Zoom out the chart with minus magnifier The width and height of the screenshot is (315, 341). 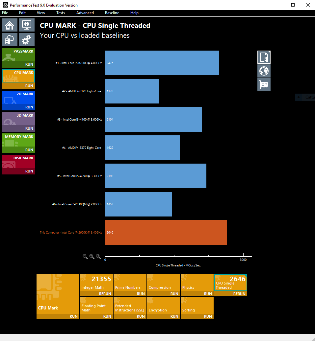coord(85,257)
